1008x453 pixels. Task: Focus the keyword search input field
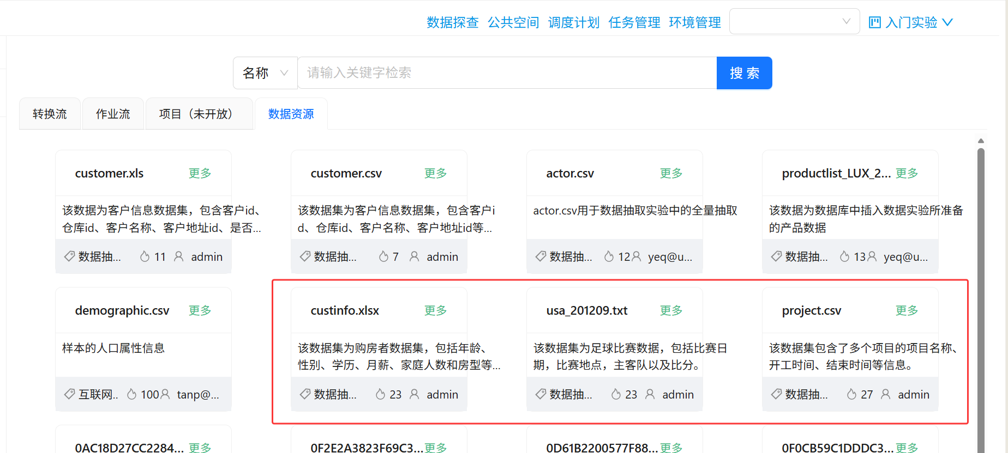pyautogui.click(x=507, y=73)
